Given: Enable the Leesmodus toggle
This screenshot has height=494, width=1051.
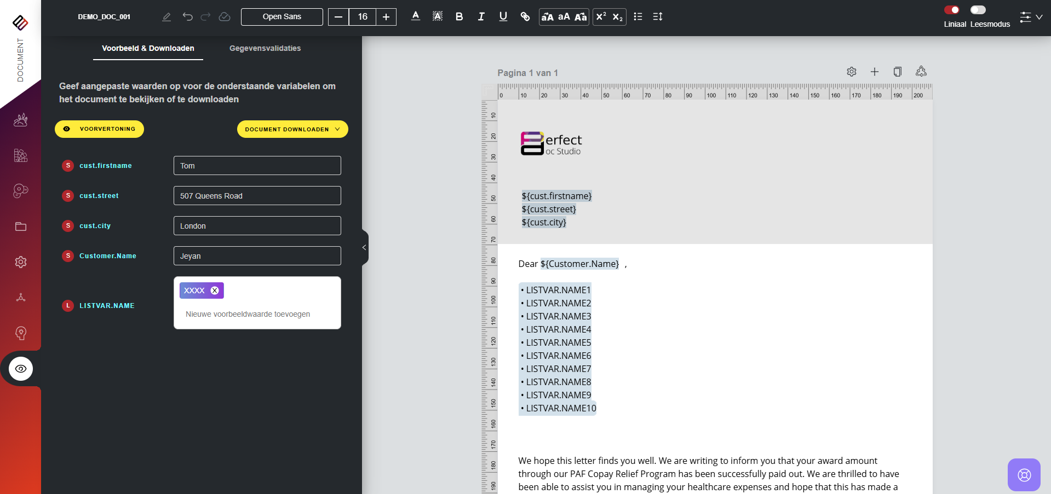Looking at the screenshot, I should (978, 10).
